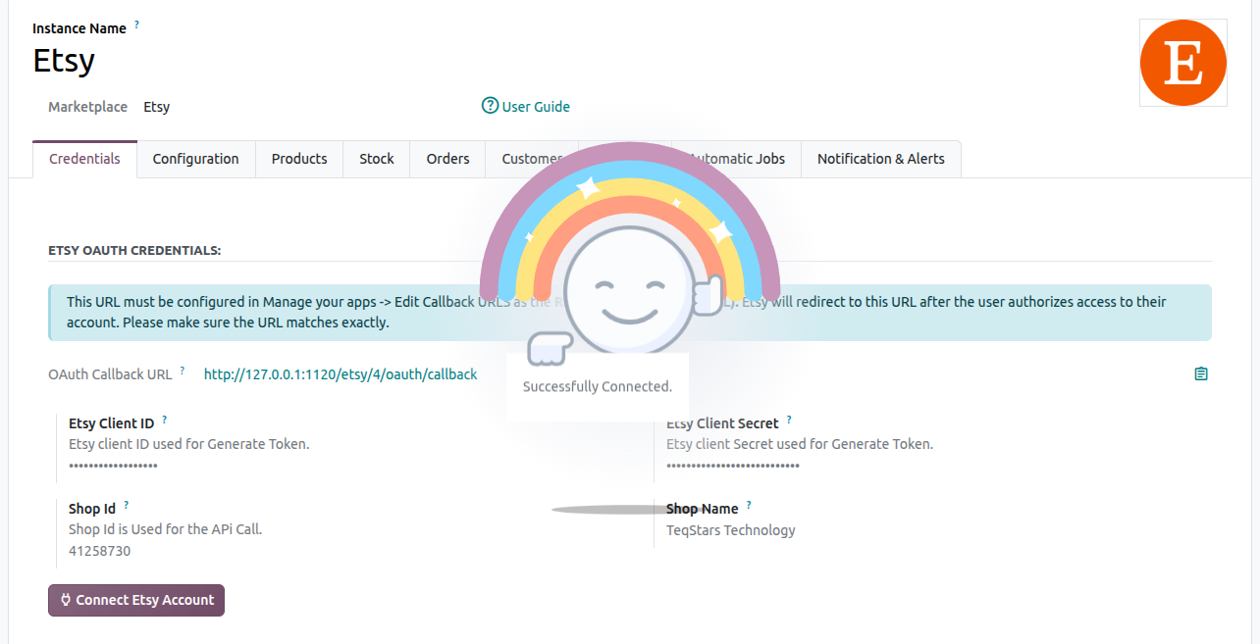Open the Notification & Alerts tab

pyautogui.click(x=881, y=159)
